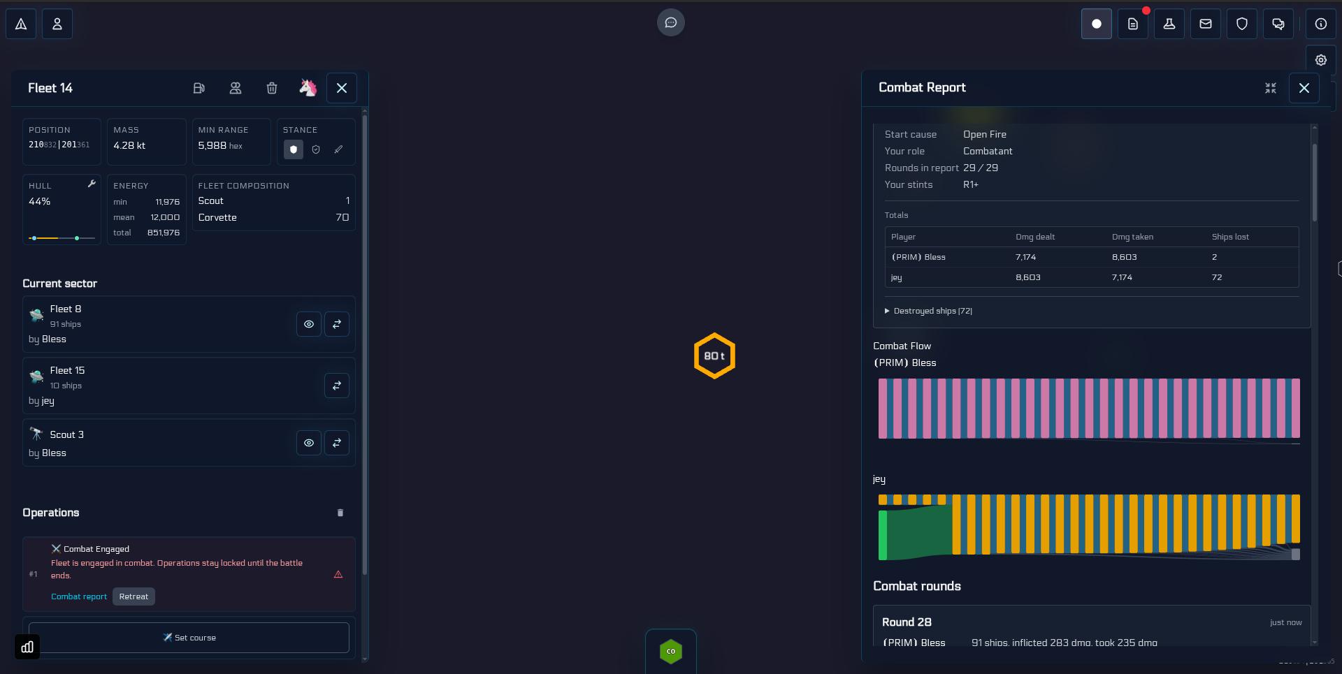The height and width of the screenshot is (674, 1342).
Task: Click the trash icon next to Operations heading
Action: coord(340,513)
